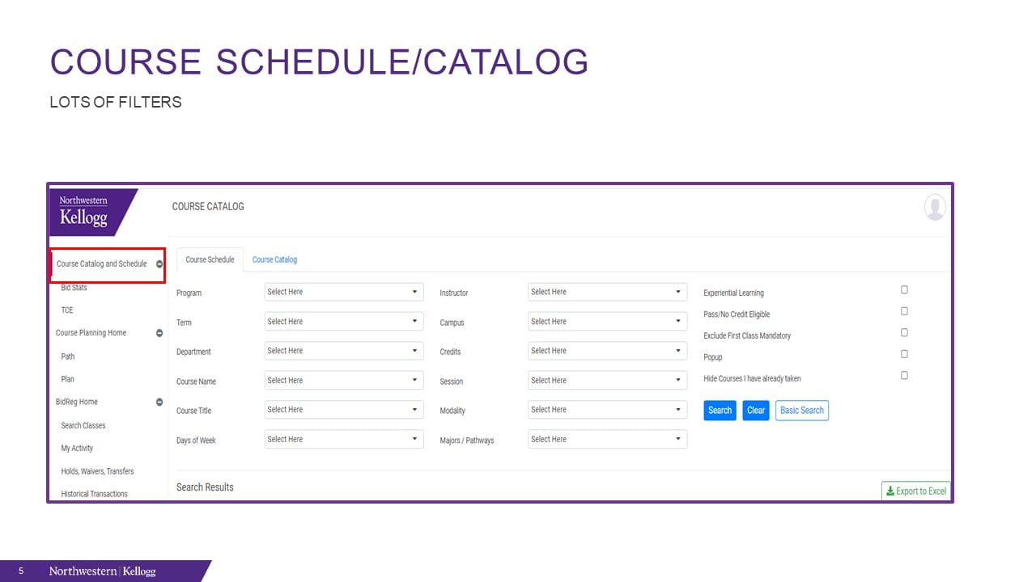Switch to the Course Catalog tab
Screen dimensions: 1036x582
[x=274, y=259]
